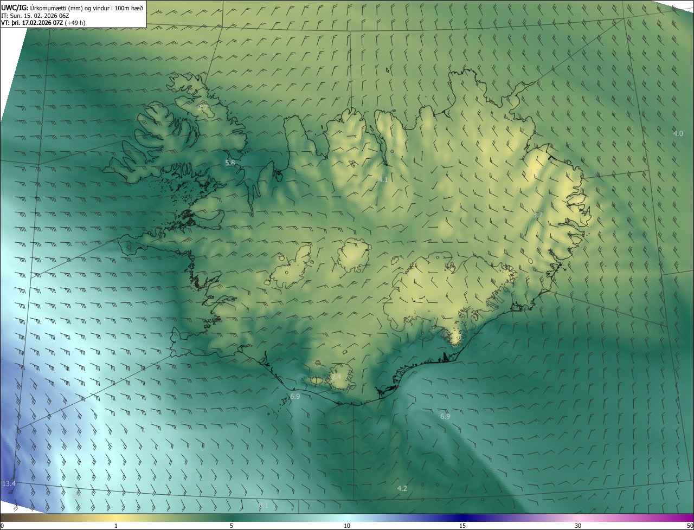Click the 3.7 value in east Iceland
The width and height of the screenshot is (694, 530).
click(537, 215)
